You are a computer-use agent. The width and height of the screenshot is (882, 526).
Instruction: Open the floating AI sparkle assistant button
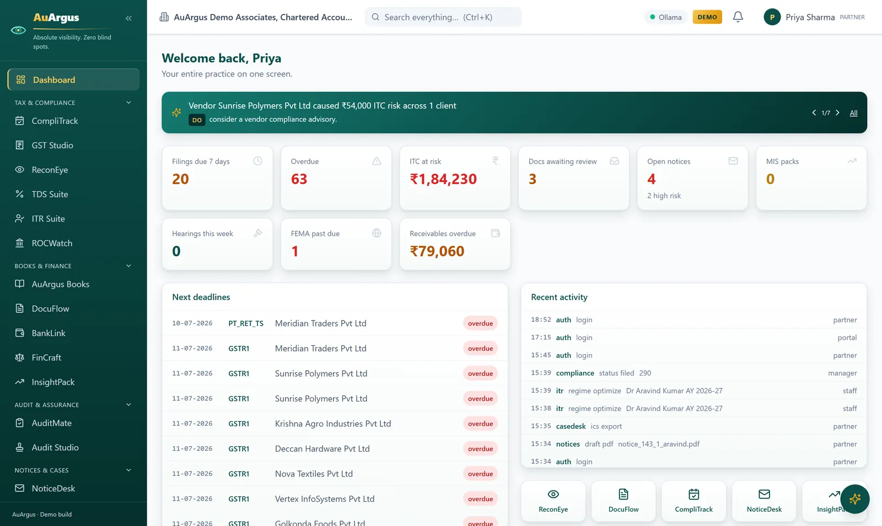tap(855, 499)
